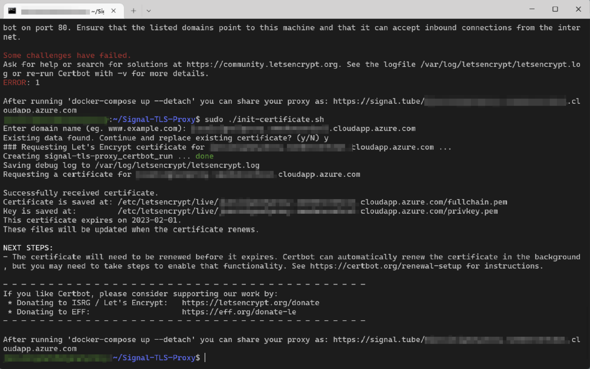Click the 'Some challenges have failed.' line
The height and width of the screenshot is (369, 590).
click(x=67, y=55)
